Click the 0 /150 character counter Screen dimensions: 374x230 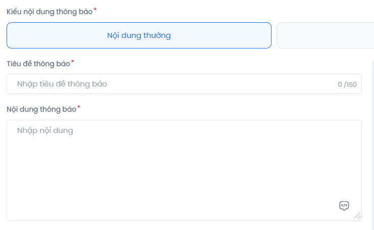[347, 84]
